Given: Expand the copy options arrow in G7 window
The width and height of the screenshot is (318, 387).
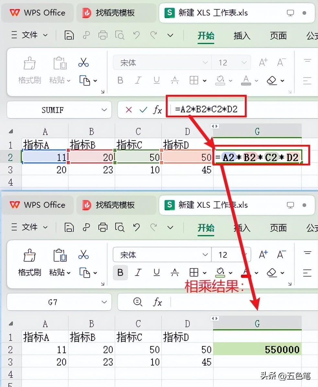Looking at the screenshot, I should pyautogui.click(x=95, y=273).
